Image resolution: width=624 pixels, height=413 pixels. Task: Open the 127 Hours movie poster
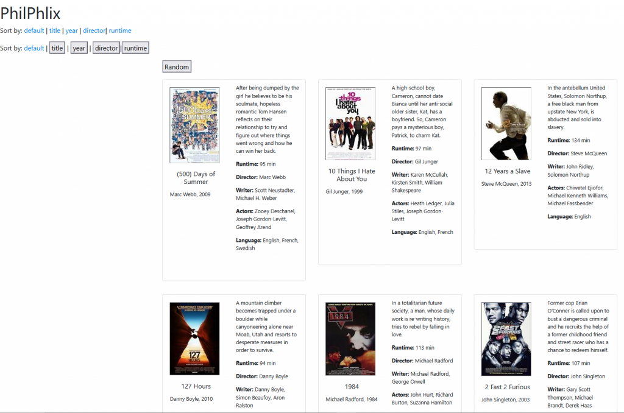point(194,339)
